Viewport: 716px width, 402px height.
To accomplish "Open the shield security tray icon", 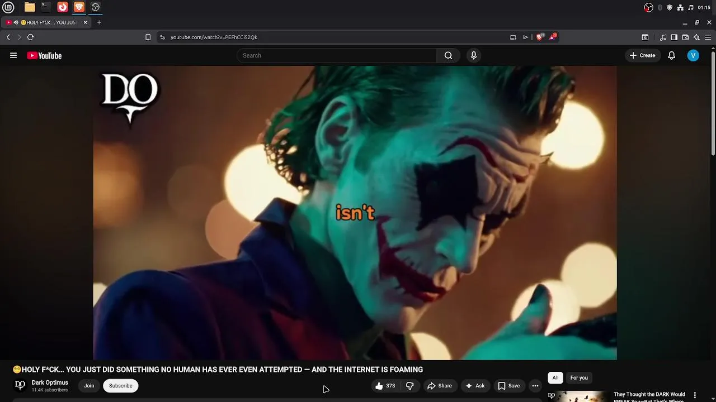I will (670, 7).
